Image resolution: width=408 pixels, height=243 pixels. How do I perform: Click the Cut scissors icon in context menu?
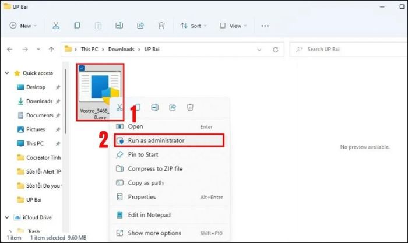coord(119,107)
